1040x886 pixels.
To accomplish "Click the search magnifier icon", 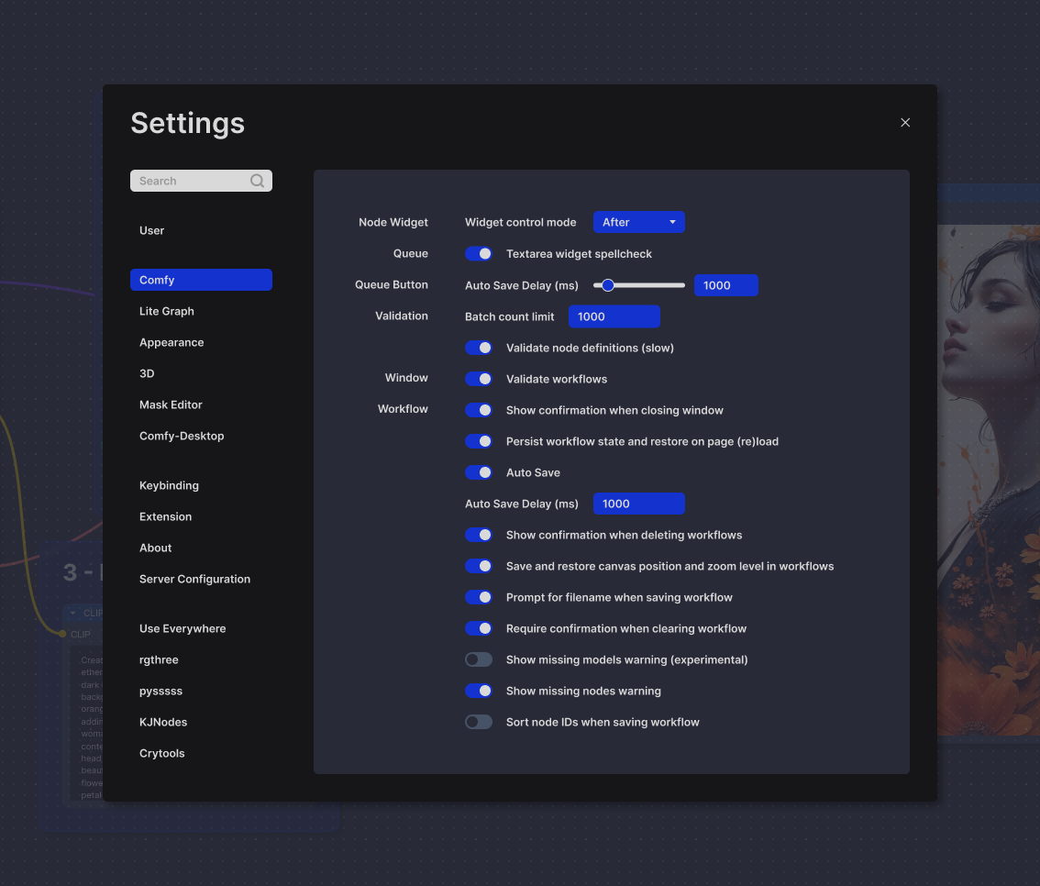I will click(257, 181).
